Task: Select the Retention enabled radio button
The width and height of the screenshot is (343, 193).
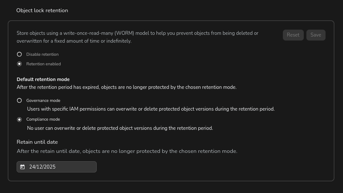Action: click(19, 64)
